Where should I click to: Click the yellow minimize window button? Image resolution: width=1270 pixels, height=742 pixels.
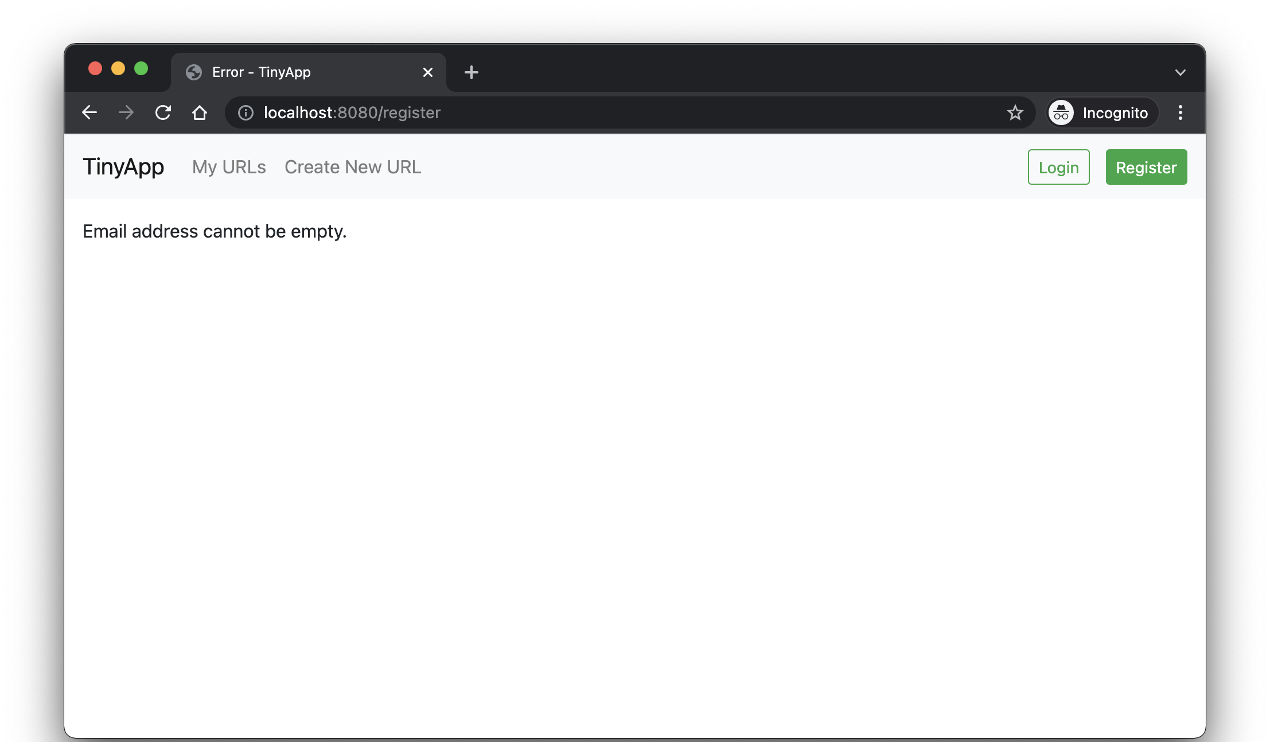tap(118, 69)
